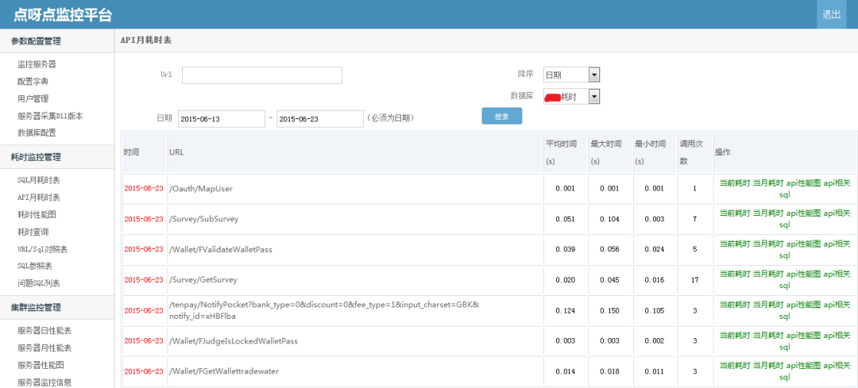Open 配置字典 in the sidebar

coord(33,82)
